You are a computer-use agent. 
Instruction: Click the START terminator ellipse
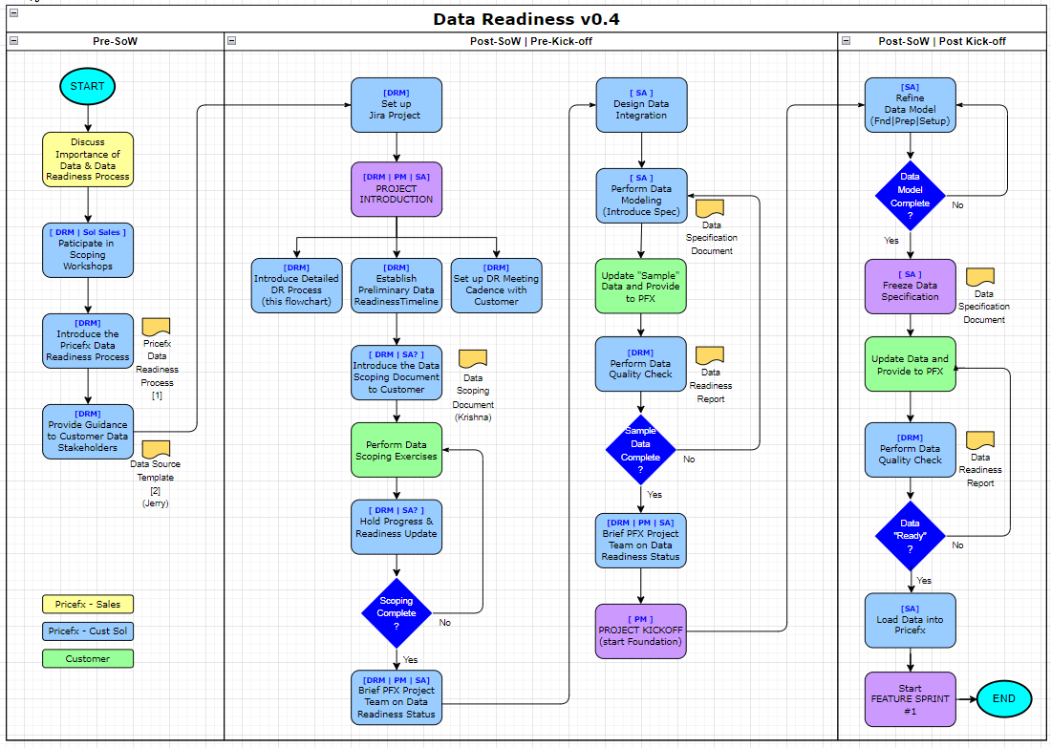88,86
